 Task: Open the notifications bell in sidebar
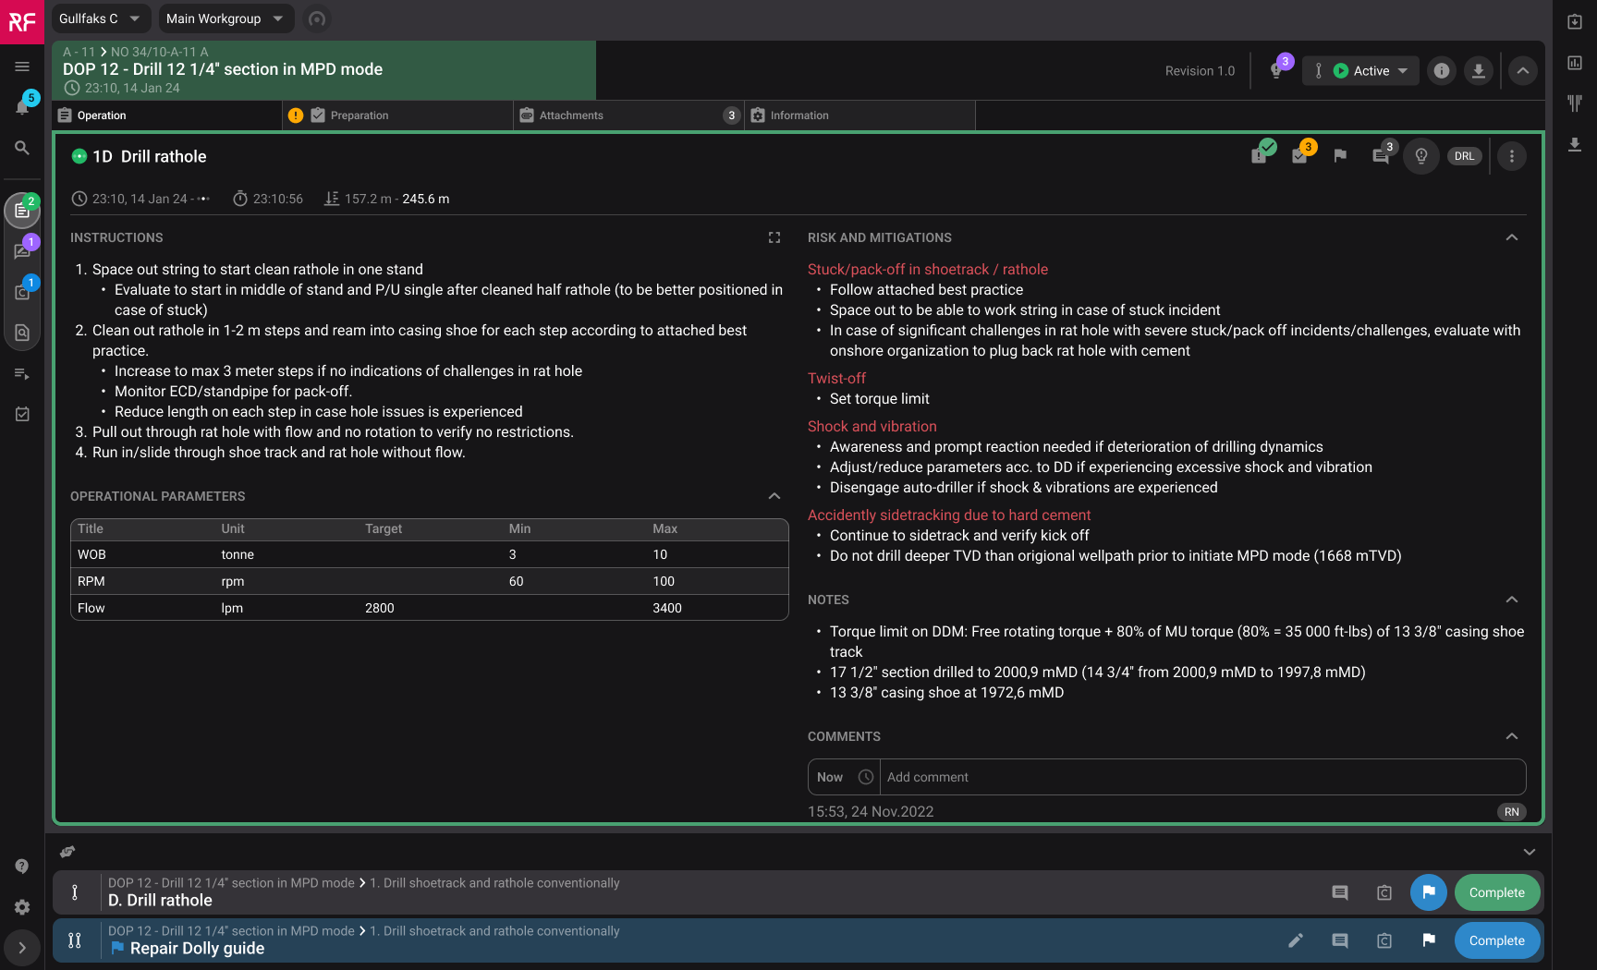(22, 107)
